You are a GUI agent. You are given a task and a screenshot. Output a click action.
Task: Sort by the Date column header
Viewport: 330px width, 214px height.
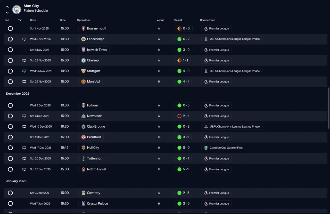[33, 20]
